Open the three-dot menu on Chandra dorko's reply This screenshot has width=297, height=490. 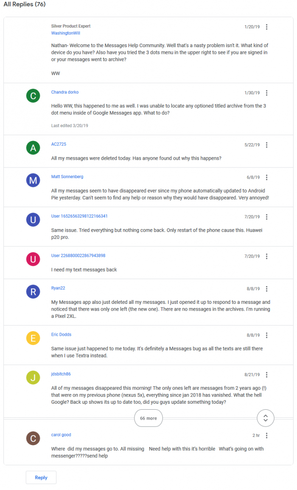[266, 93]
